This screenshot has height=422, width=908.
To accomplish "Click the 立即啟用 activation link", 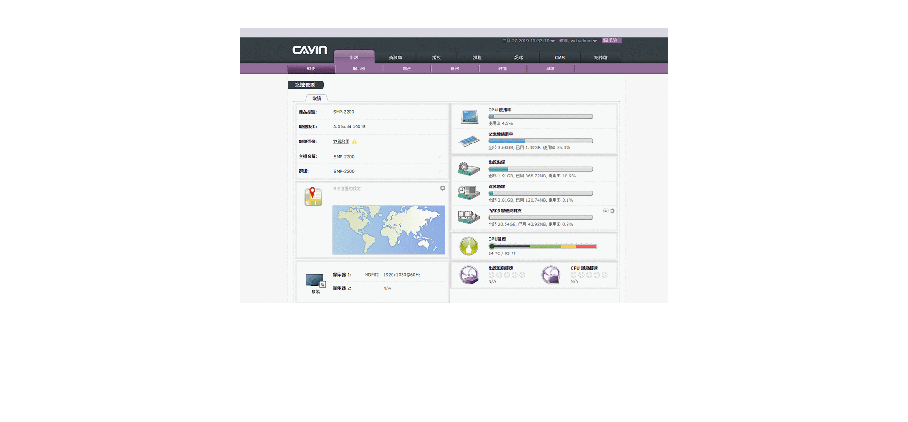I will click(341, 142).
